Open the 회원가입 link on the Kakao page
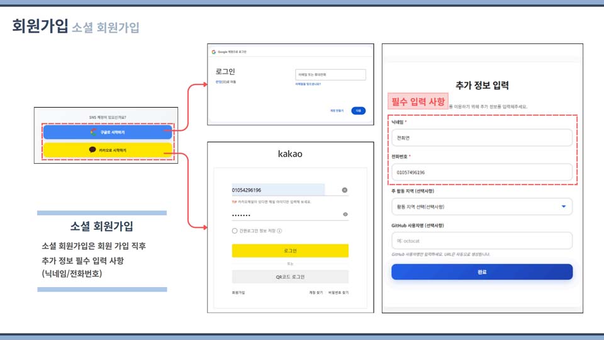604x340 pixels. click(238, 293)
